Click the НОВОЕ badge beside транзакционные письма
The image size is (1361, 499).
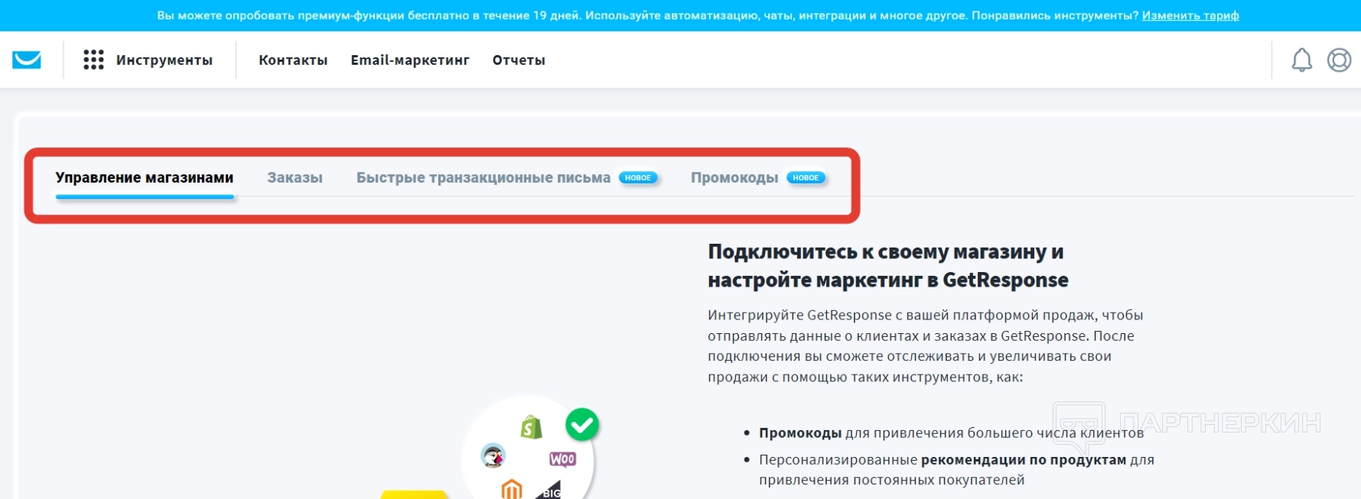(x=638, y=178)
